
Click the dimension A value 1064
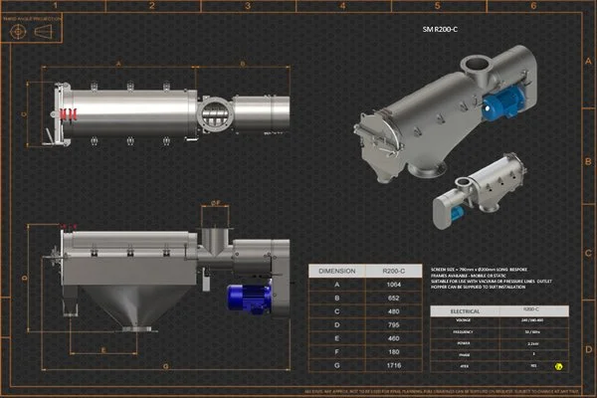tap(394, 285)
